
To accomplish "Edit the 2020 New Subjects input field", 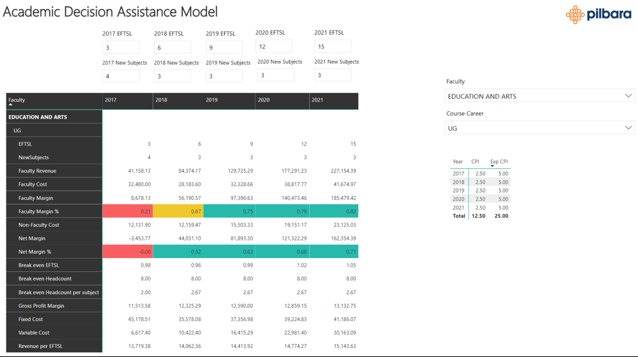I will (x=276, y=75).
